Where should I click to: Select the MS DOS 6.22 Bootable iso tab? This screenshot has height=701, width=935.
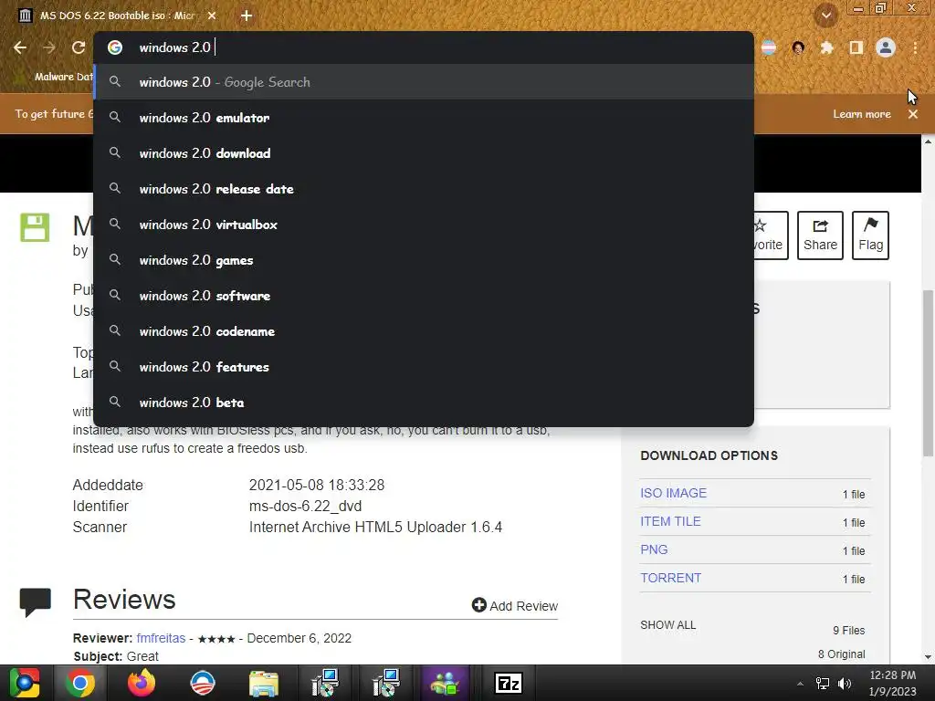coord(117,16)
